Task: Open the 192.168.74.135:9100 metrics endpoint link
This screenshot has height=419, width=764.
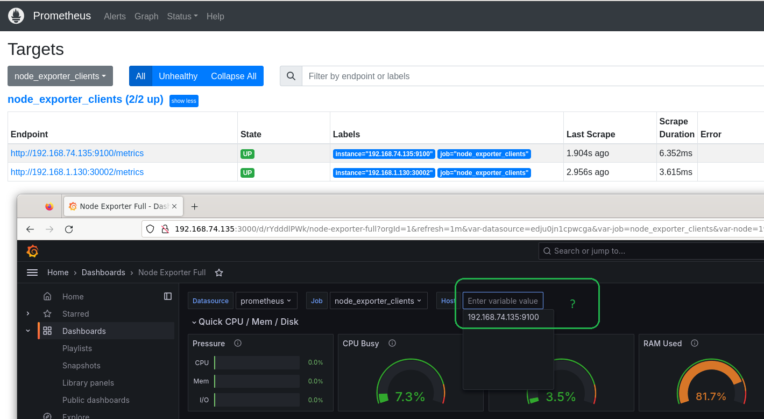Action: click(x=77, y=153)
